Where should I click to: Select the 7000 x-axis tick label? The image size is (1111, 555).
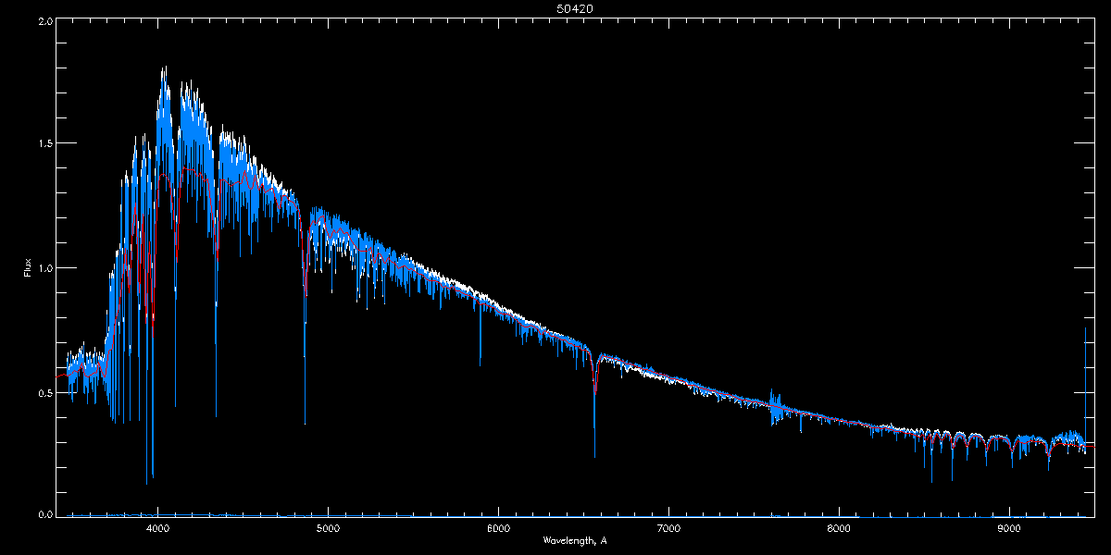[668, 528]
